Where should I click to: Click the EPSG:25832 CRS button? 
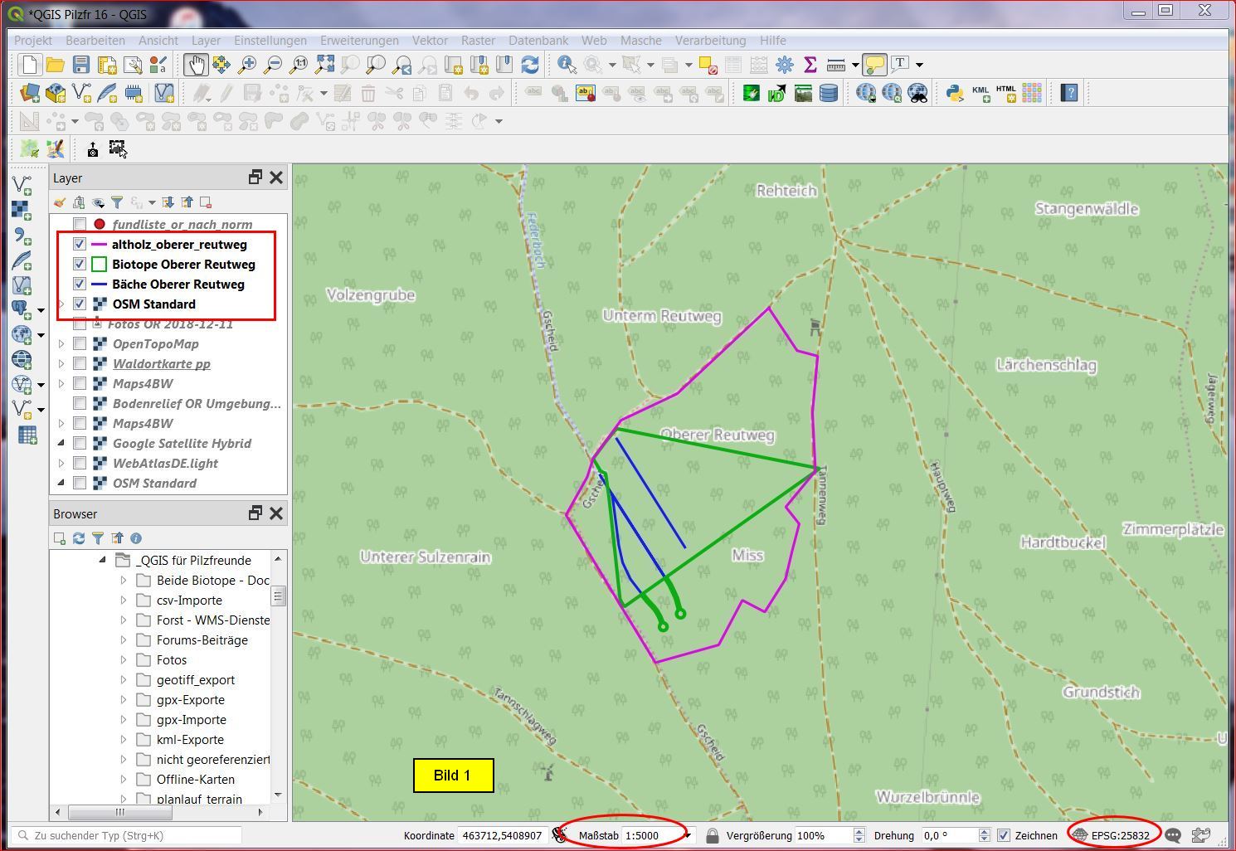1113,835
